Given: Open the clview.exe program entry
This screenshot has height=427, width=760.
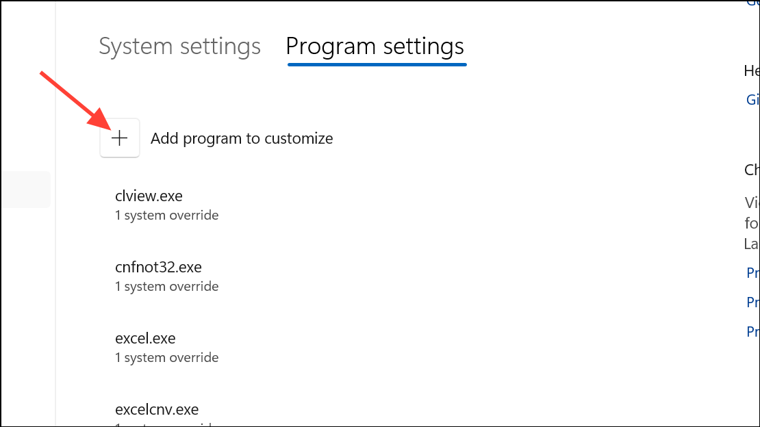Looking at the screenshot, I should coord(149,196).
